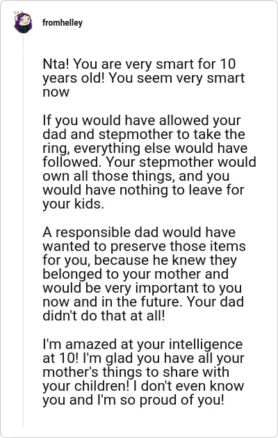Screen dimensions: 278x438
Task: Click the text "followed. Your stepmother would"
Action: coord(149,162)
